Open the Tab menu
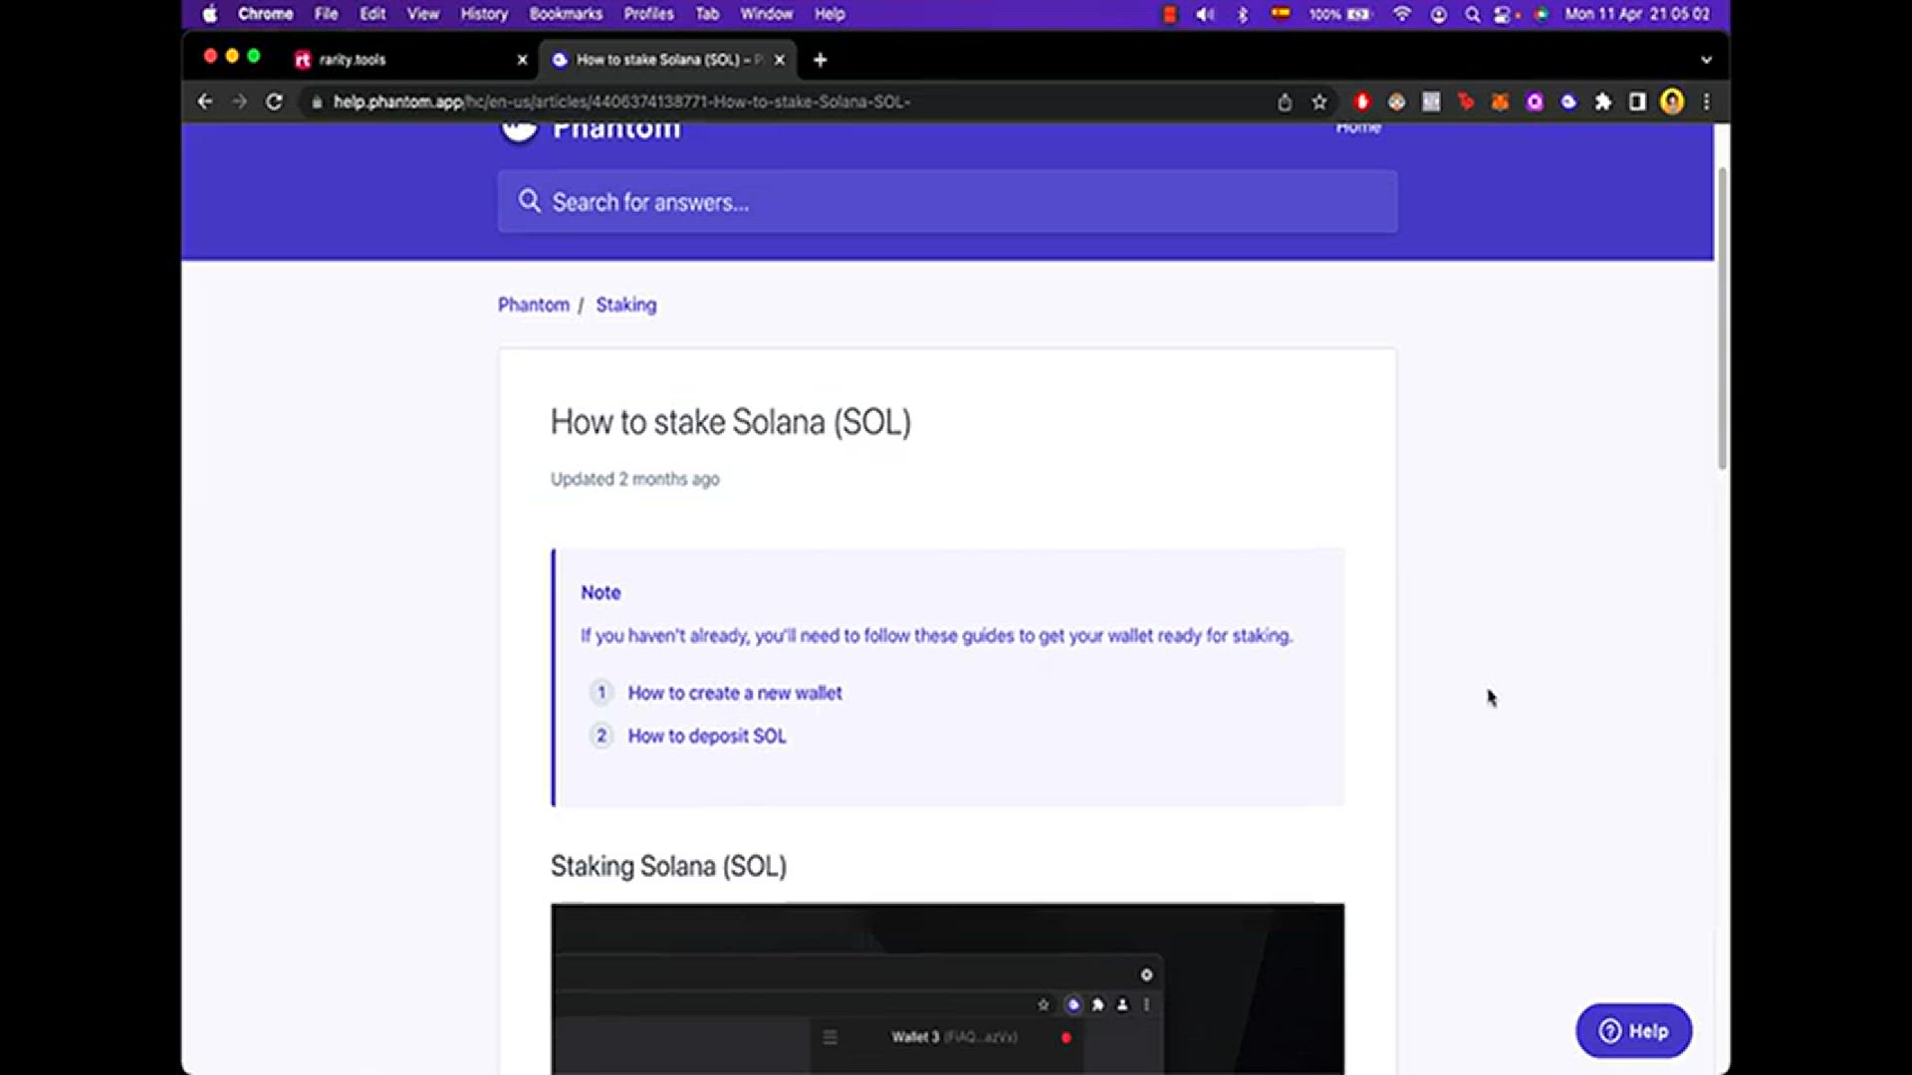 pyautogui.click(x=707, y=14)
